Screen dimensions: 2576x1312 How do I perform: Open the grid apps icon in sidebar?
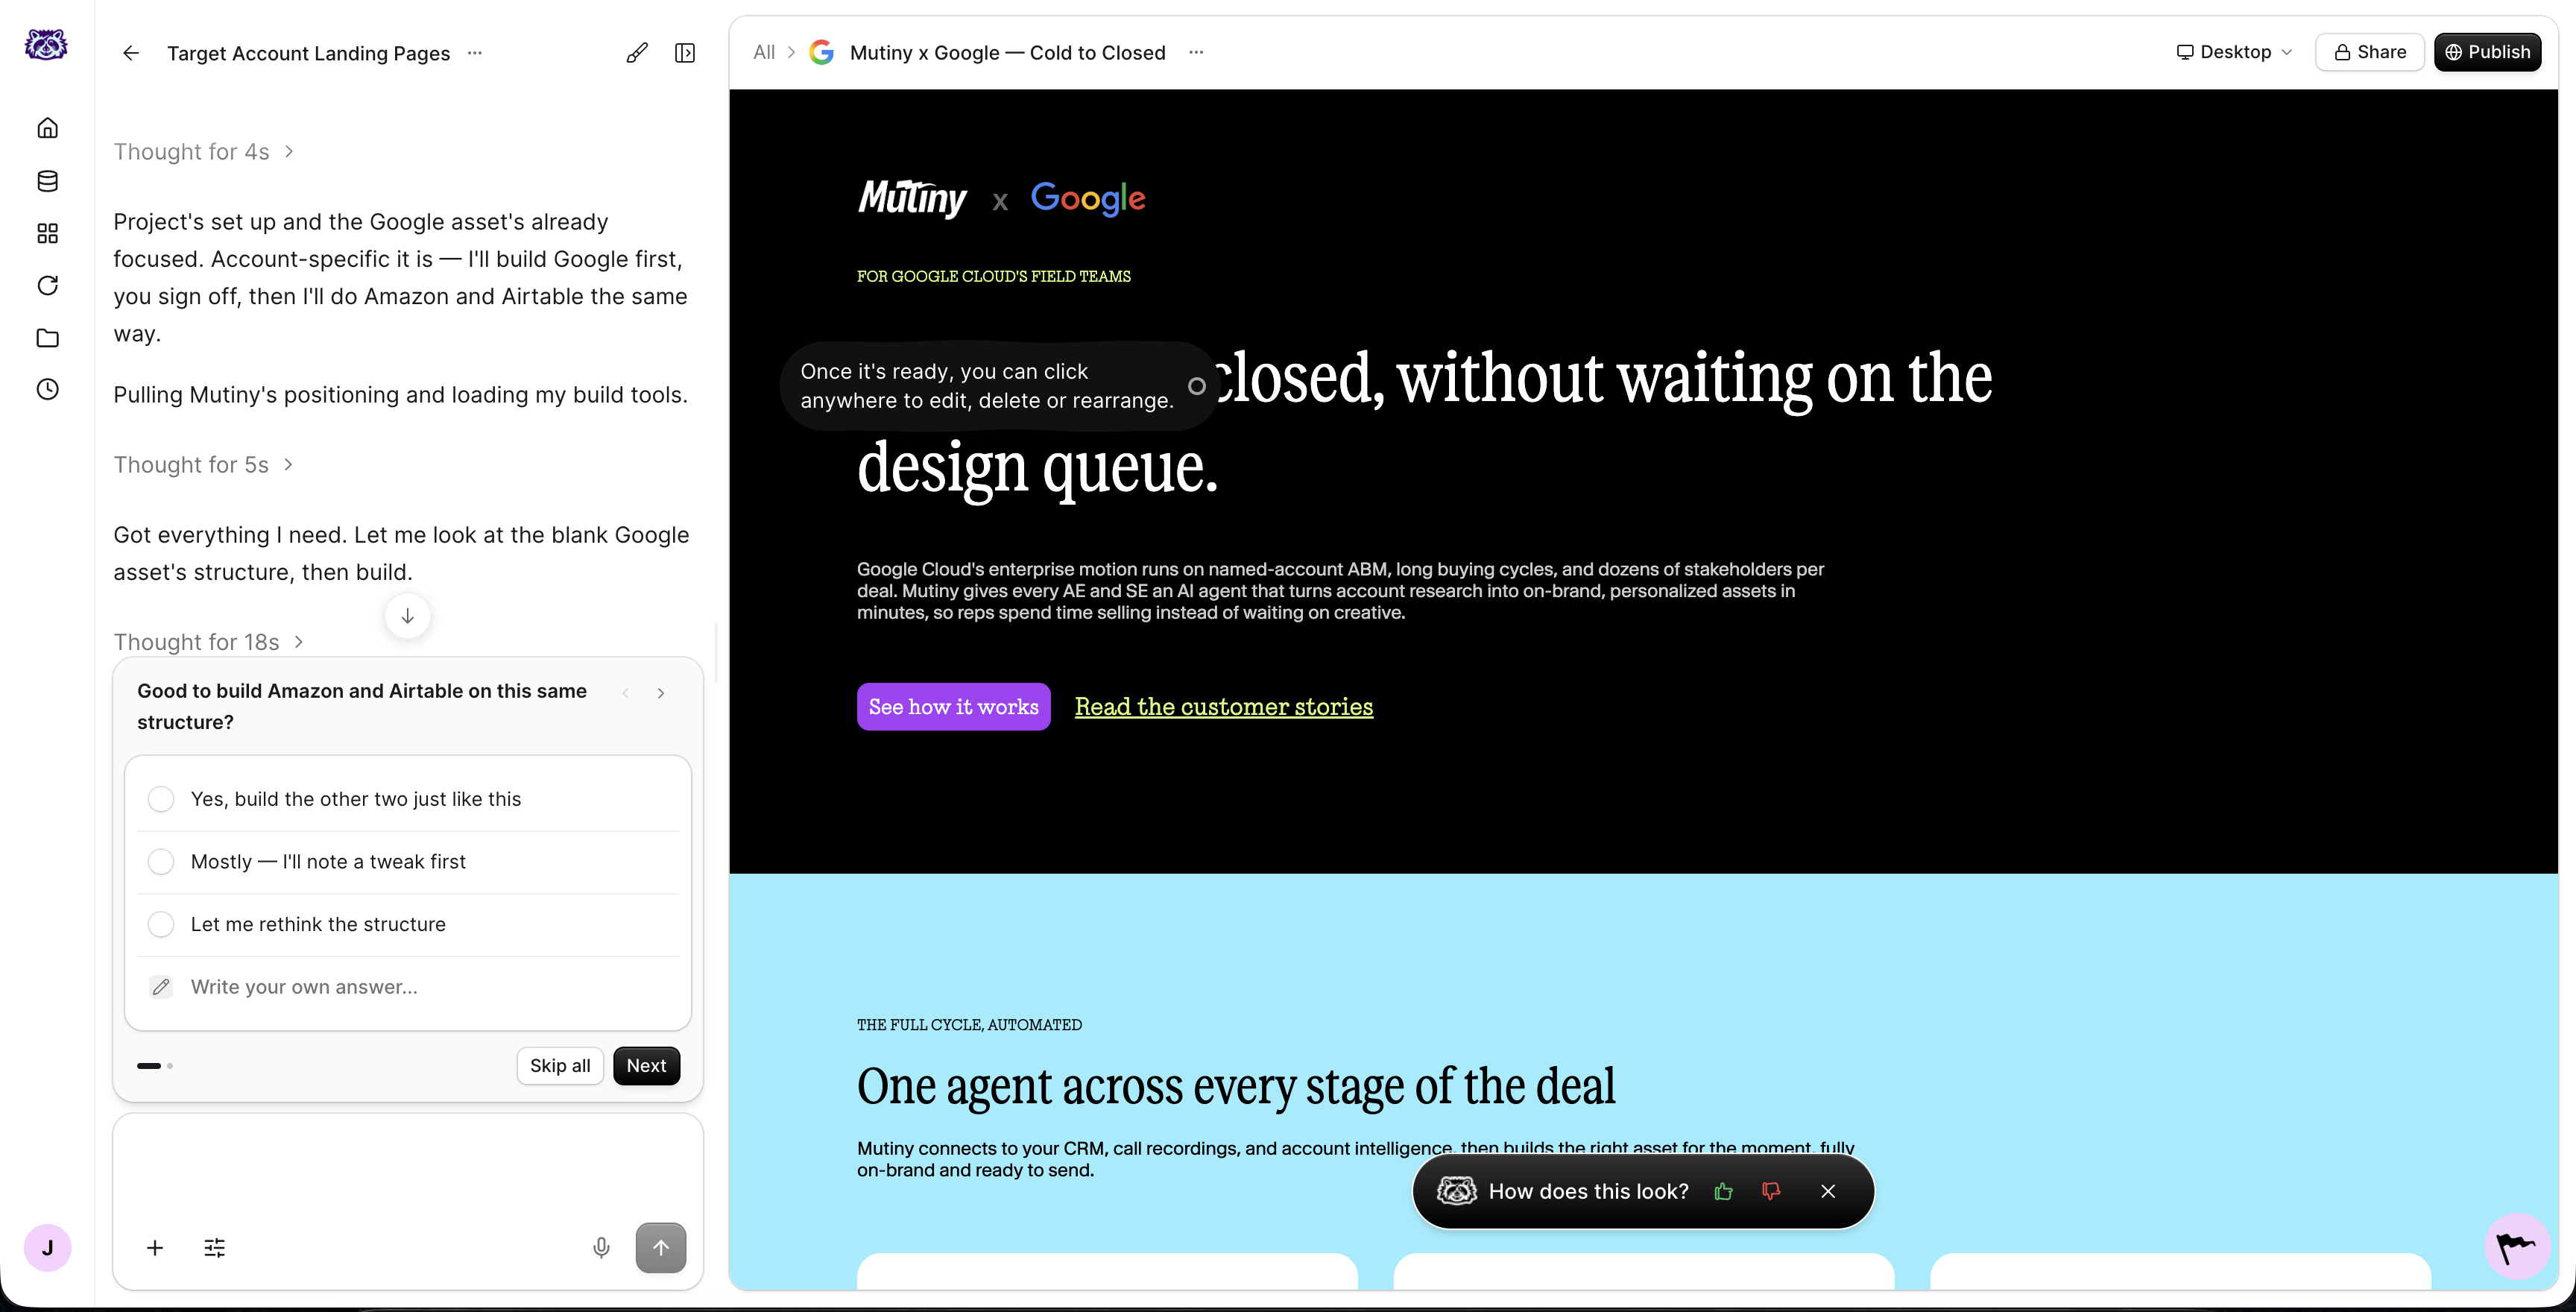[x=47, y=233]
